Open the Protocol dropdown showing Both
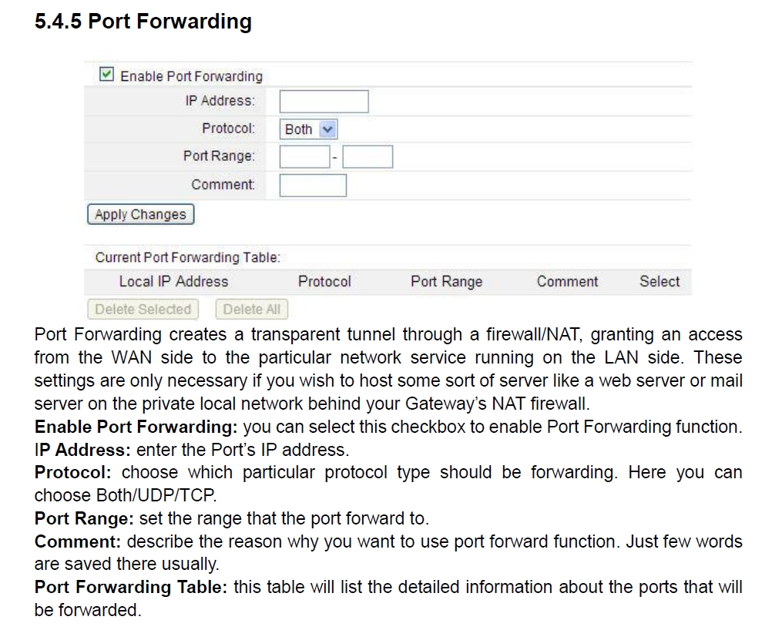Viewport: 772px width, 630px height. click(308, 129)
